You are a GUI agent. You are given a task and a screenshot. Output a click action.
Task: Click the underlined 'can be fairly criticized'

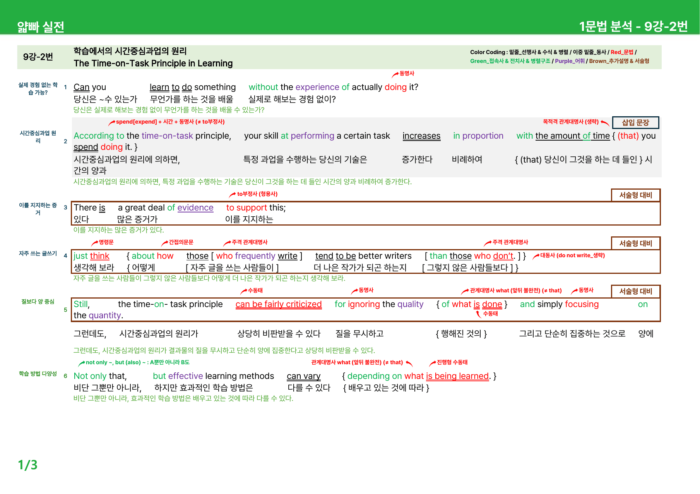pos(279,304)
